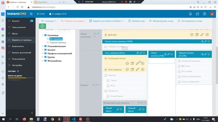
Task: Click Добавить ряд button
Action: (x=136, y=21)
